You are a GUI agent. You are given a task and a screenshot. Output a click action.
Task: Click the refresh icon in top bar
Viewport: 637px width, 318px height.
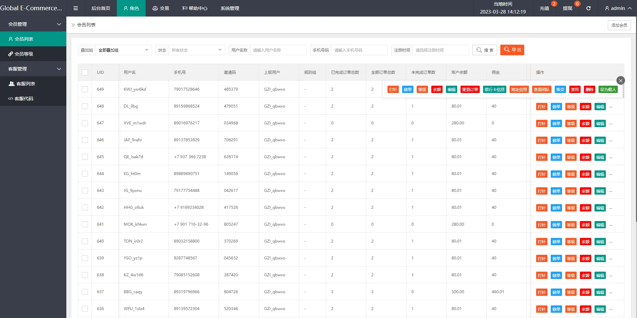click(588, 8)
